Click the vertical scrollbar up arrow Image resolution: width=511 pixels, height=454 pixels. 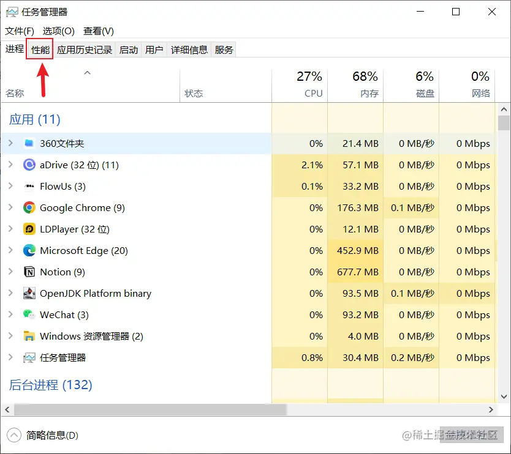coord(504,110)
